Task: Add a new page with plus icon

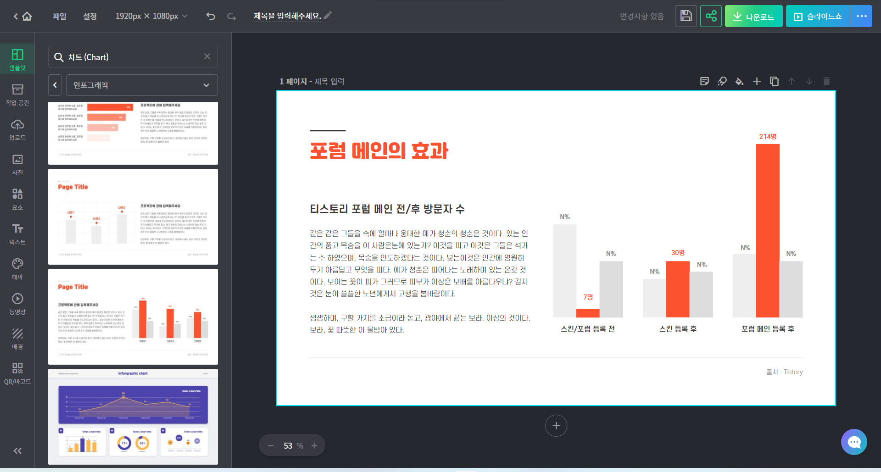Action: coord(757,81)
